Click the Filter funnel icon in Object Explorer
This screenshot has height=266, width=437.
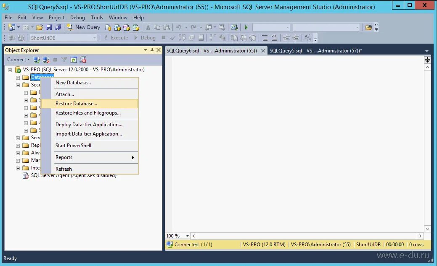click(64, 60)
